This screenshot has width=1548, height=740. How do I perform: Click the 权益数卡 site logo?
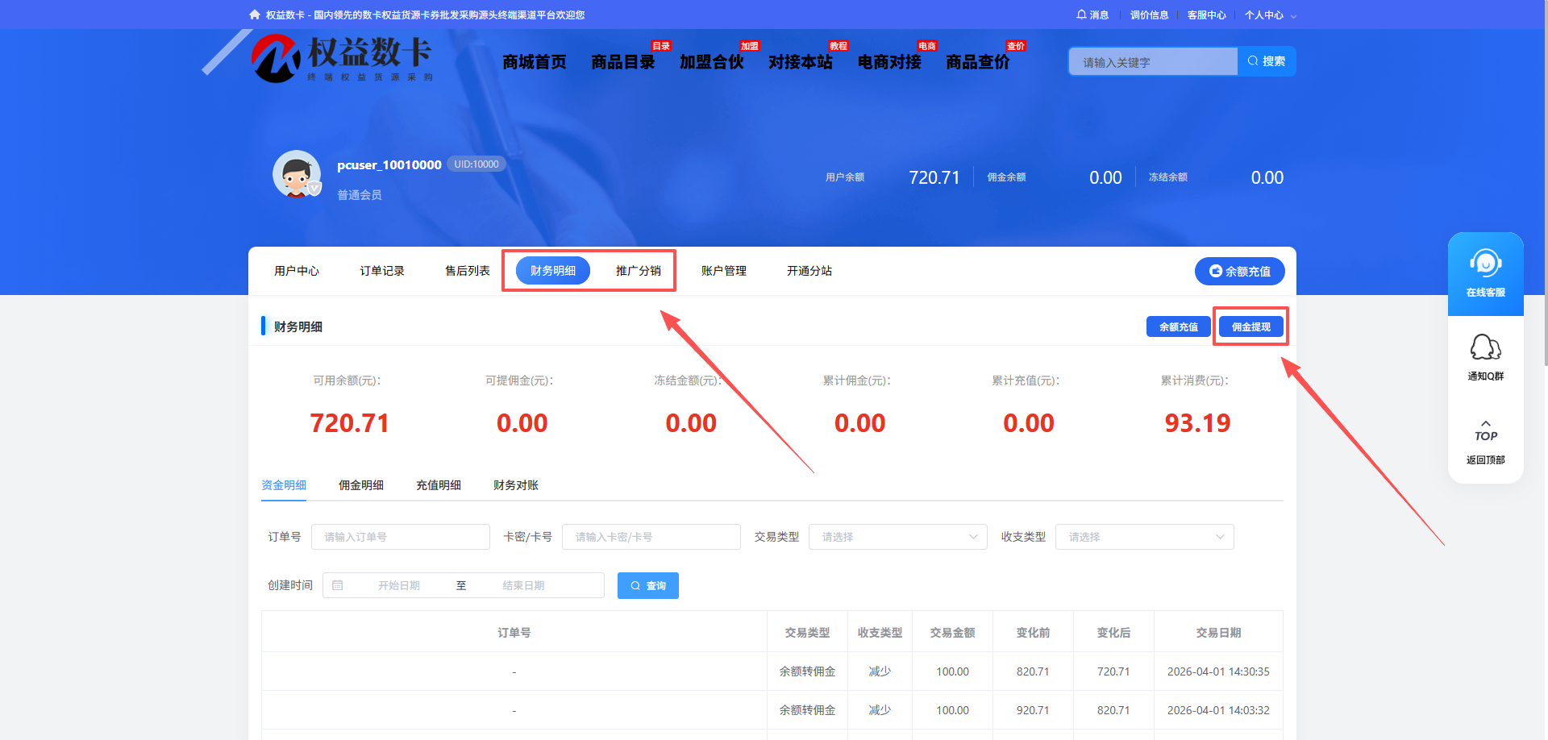pyautogui.click(x=339, y=58)
